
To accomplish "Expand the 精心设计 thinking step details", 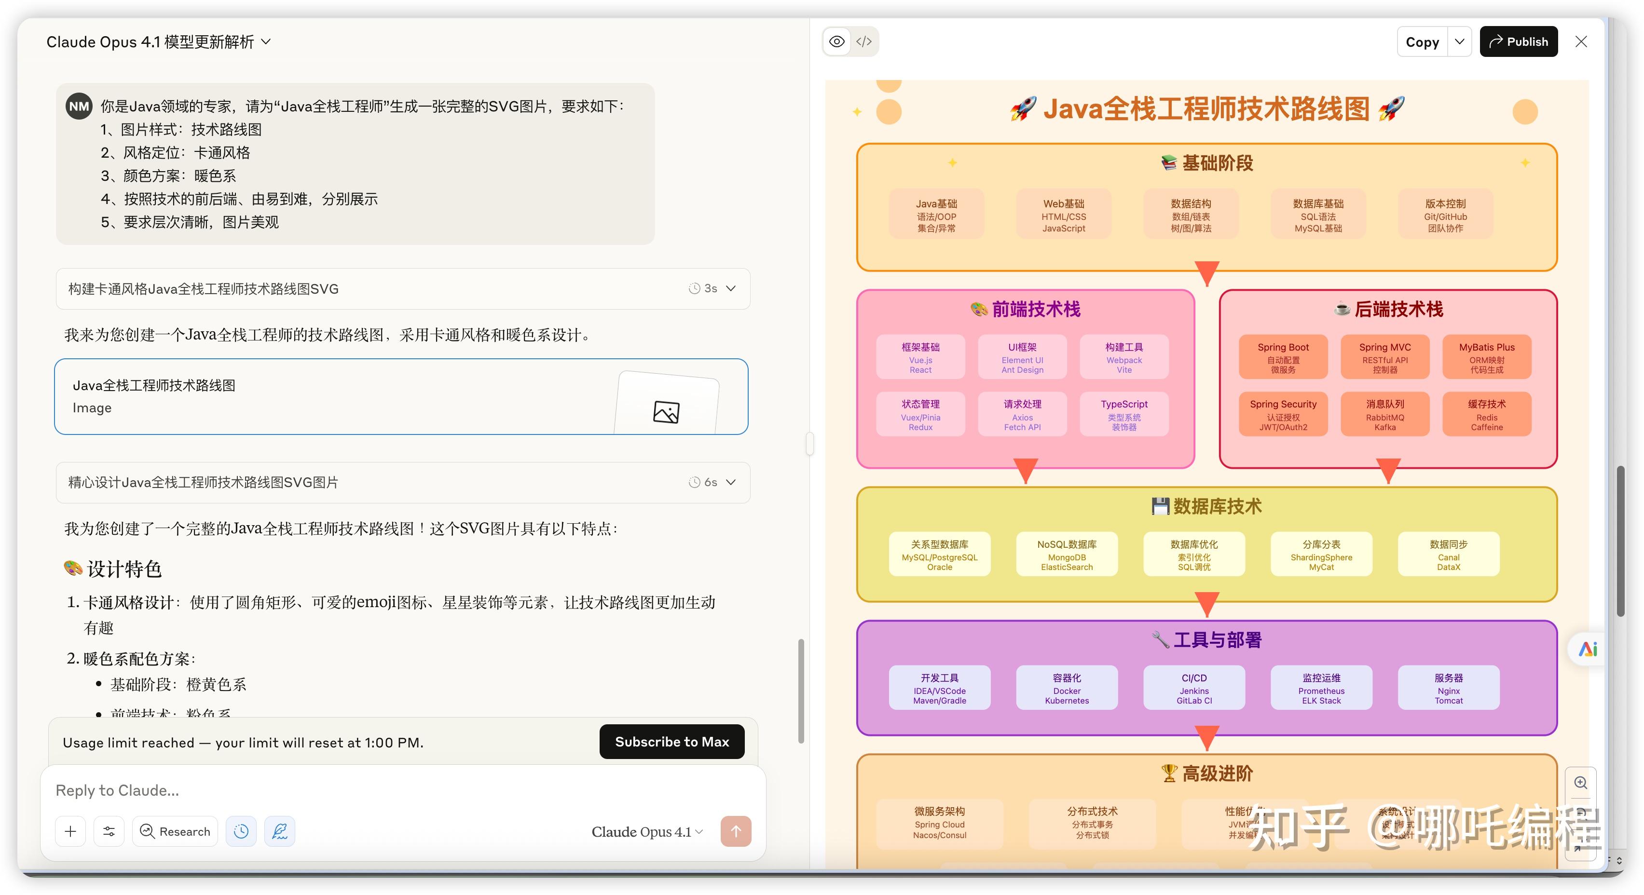I will point(731,482).
